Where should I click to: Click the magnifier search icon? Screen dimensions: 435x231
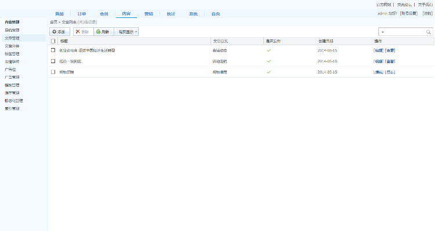click(x=429, y=32)
